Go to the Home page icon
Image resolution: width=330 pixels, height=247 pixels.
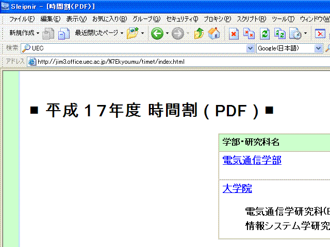pos(214,34)
